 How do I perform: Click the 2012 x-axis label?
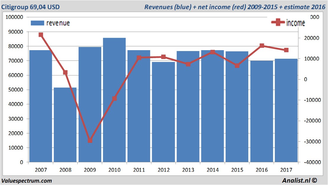pyautogui.click(x=163, y=170)
